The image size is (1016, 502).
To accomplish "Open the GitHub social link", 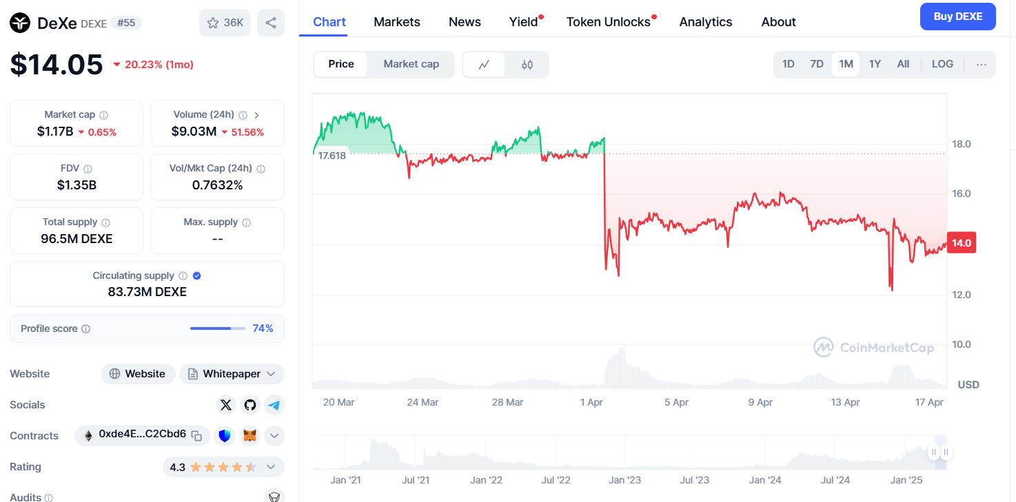I will [250, 405].
